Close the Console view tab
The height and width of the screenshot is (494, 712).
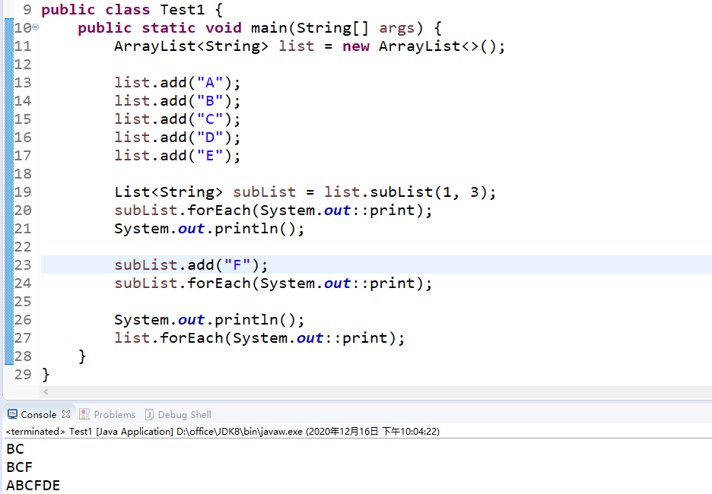coord(66,414)
